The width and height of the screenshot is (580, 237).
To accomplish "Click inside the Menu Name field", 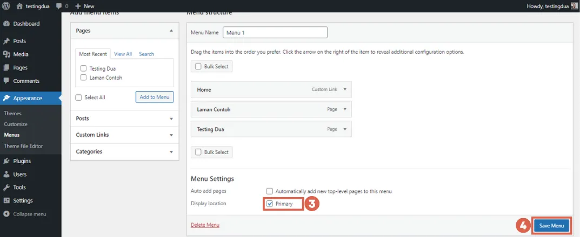I will point(275,32).
